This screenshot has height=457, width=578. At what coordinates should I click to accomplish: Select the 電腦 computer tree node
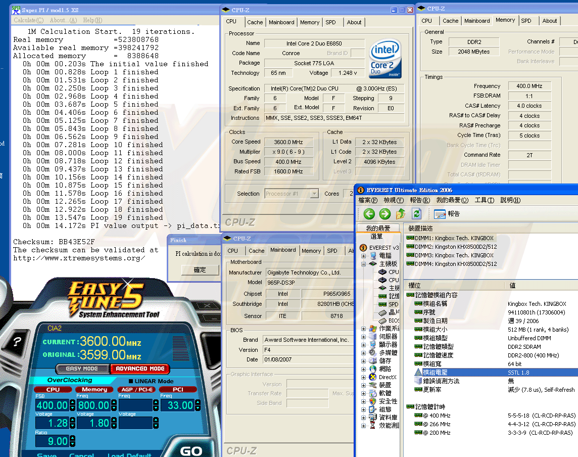[x=381, y=256]
